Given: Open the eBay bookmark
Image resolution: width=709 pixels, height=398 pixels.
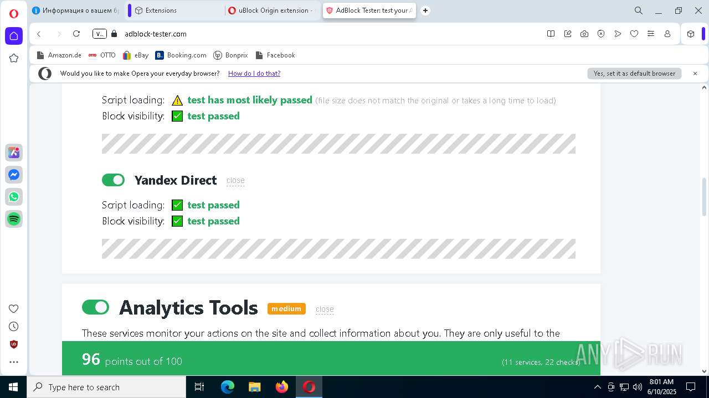Looking at the screenshot, I should pos(136,55).
